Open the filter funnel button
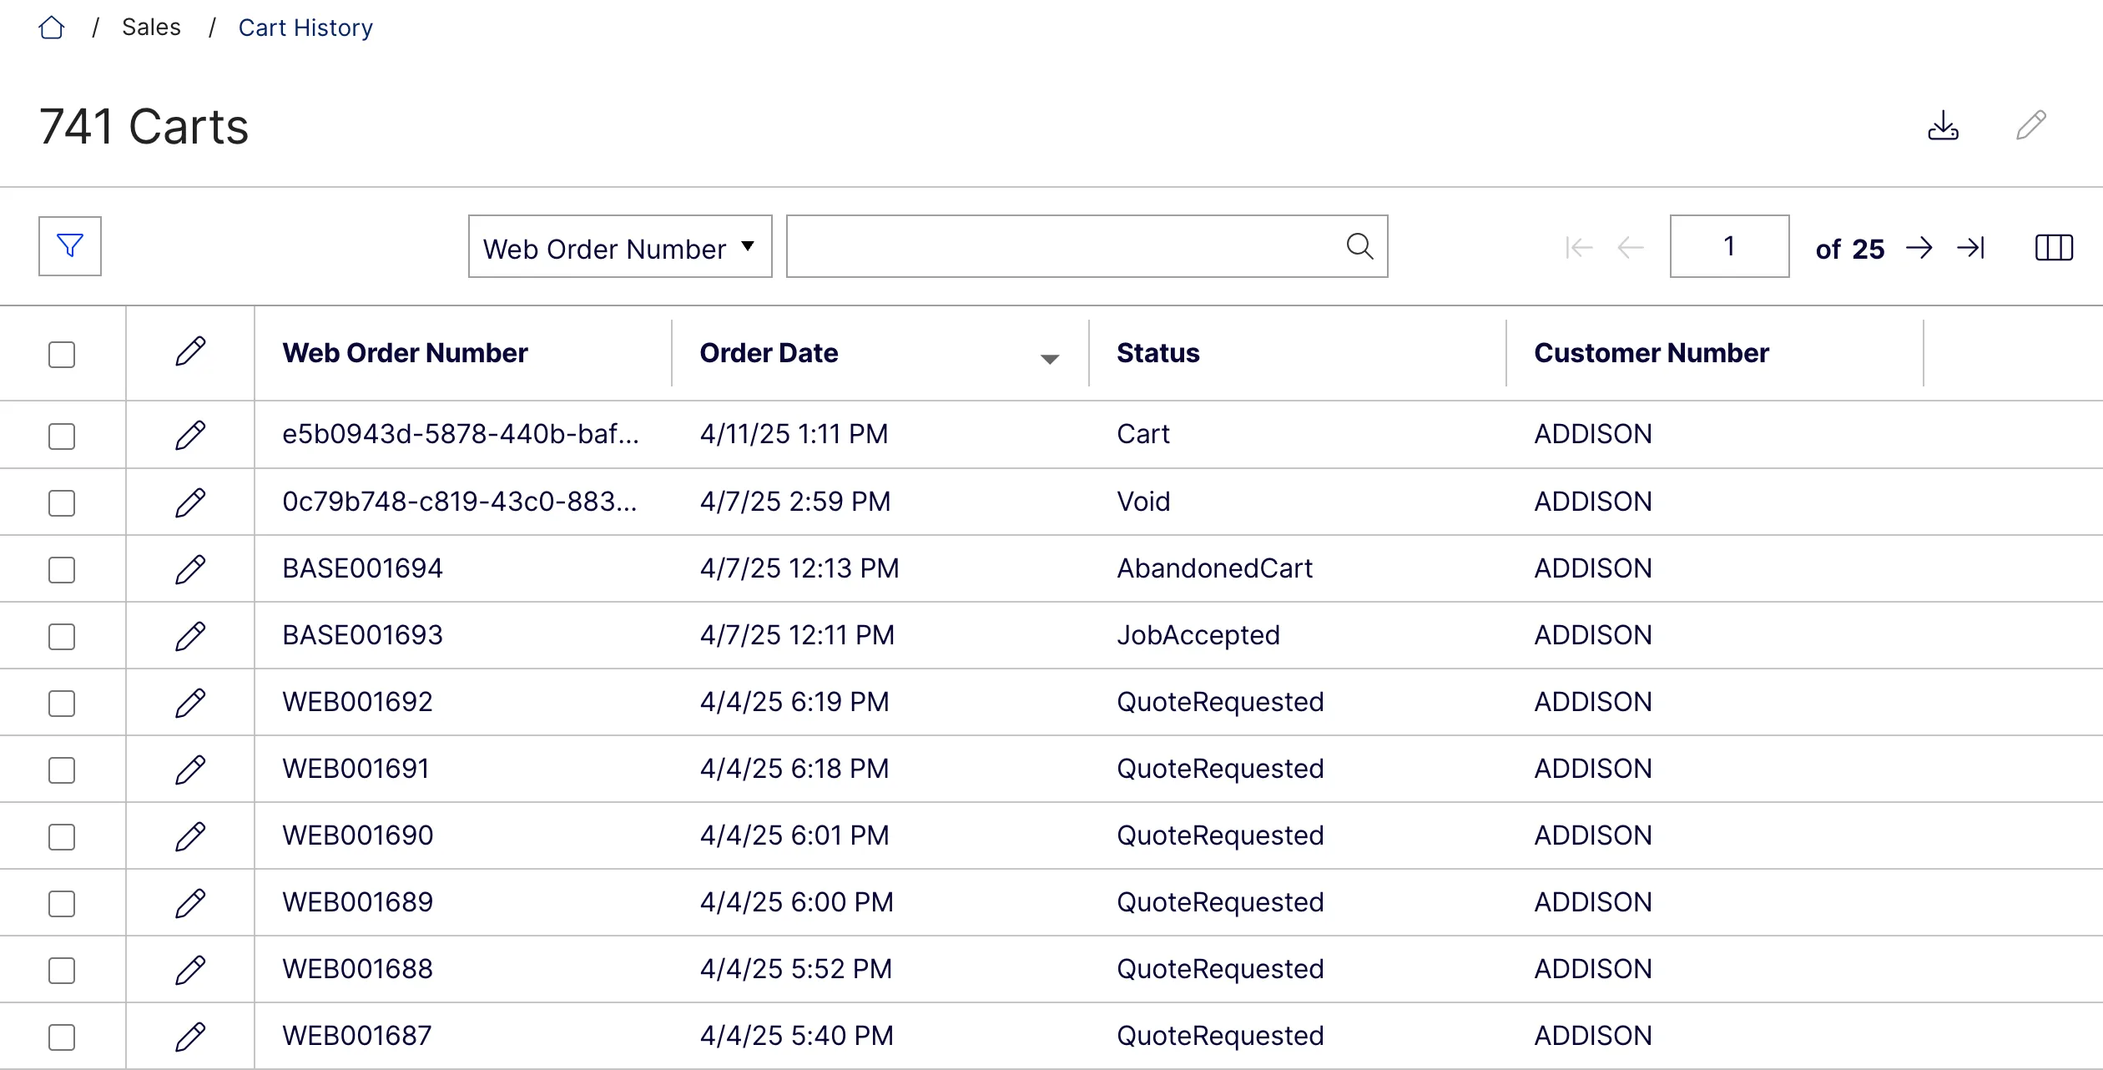 pos(70,246)
